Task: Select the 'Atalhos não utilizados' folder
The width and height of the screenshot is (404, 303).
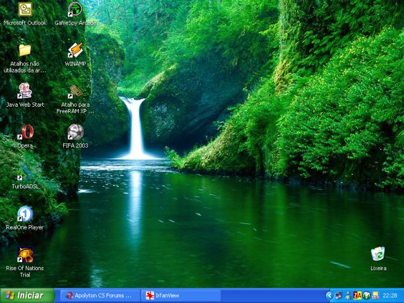Action: (25, 50)
